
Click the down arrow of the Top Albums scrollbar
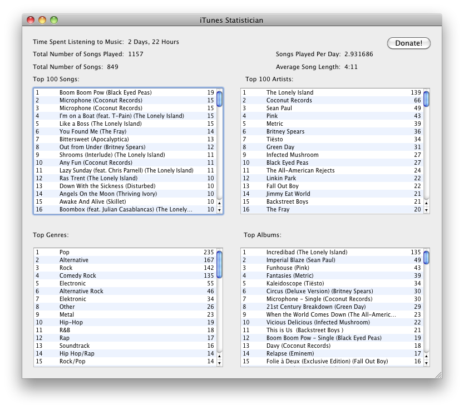coord(426,363)
